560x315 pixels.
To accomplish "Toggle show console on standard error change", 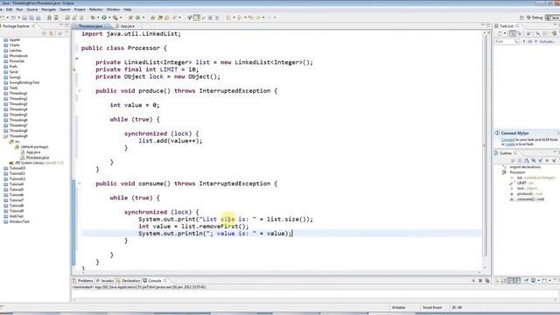I will pos(517,281).
